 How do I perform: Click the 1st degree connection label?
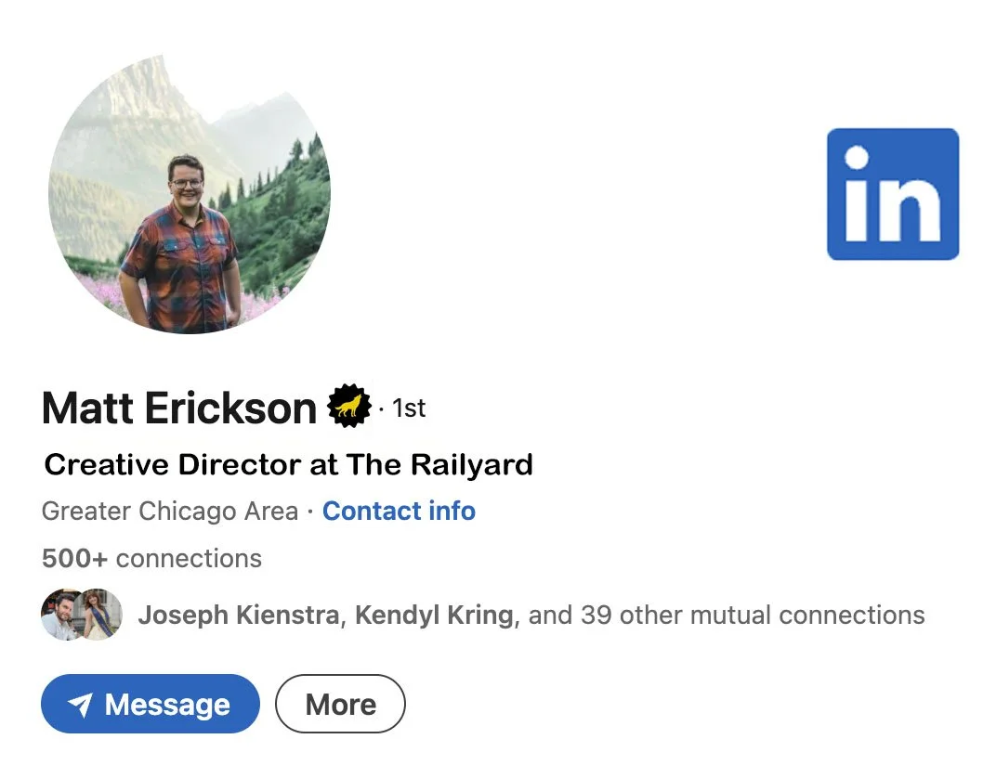[409, 408]
